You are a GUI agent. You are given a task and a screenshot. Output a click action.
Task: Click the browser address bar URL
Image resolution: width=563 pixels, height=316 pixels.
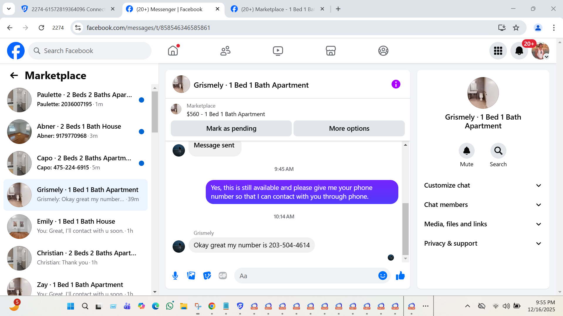(x=148, y=28)
